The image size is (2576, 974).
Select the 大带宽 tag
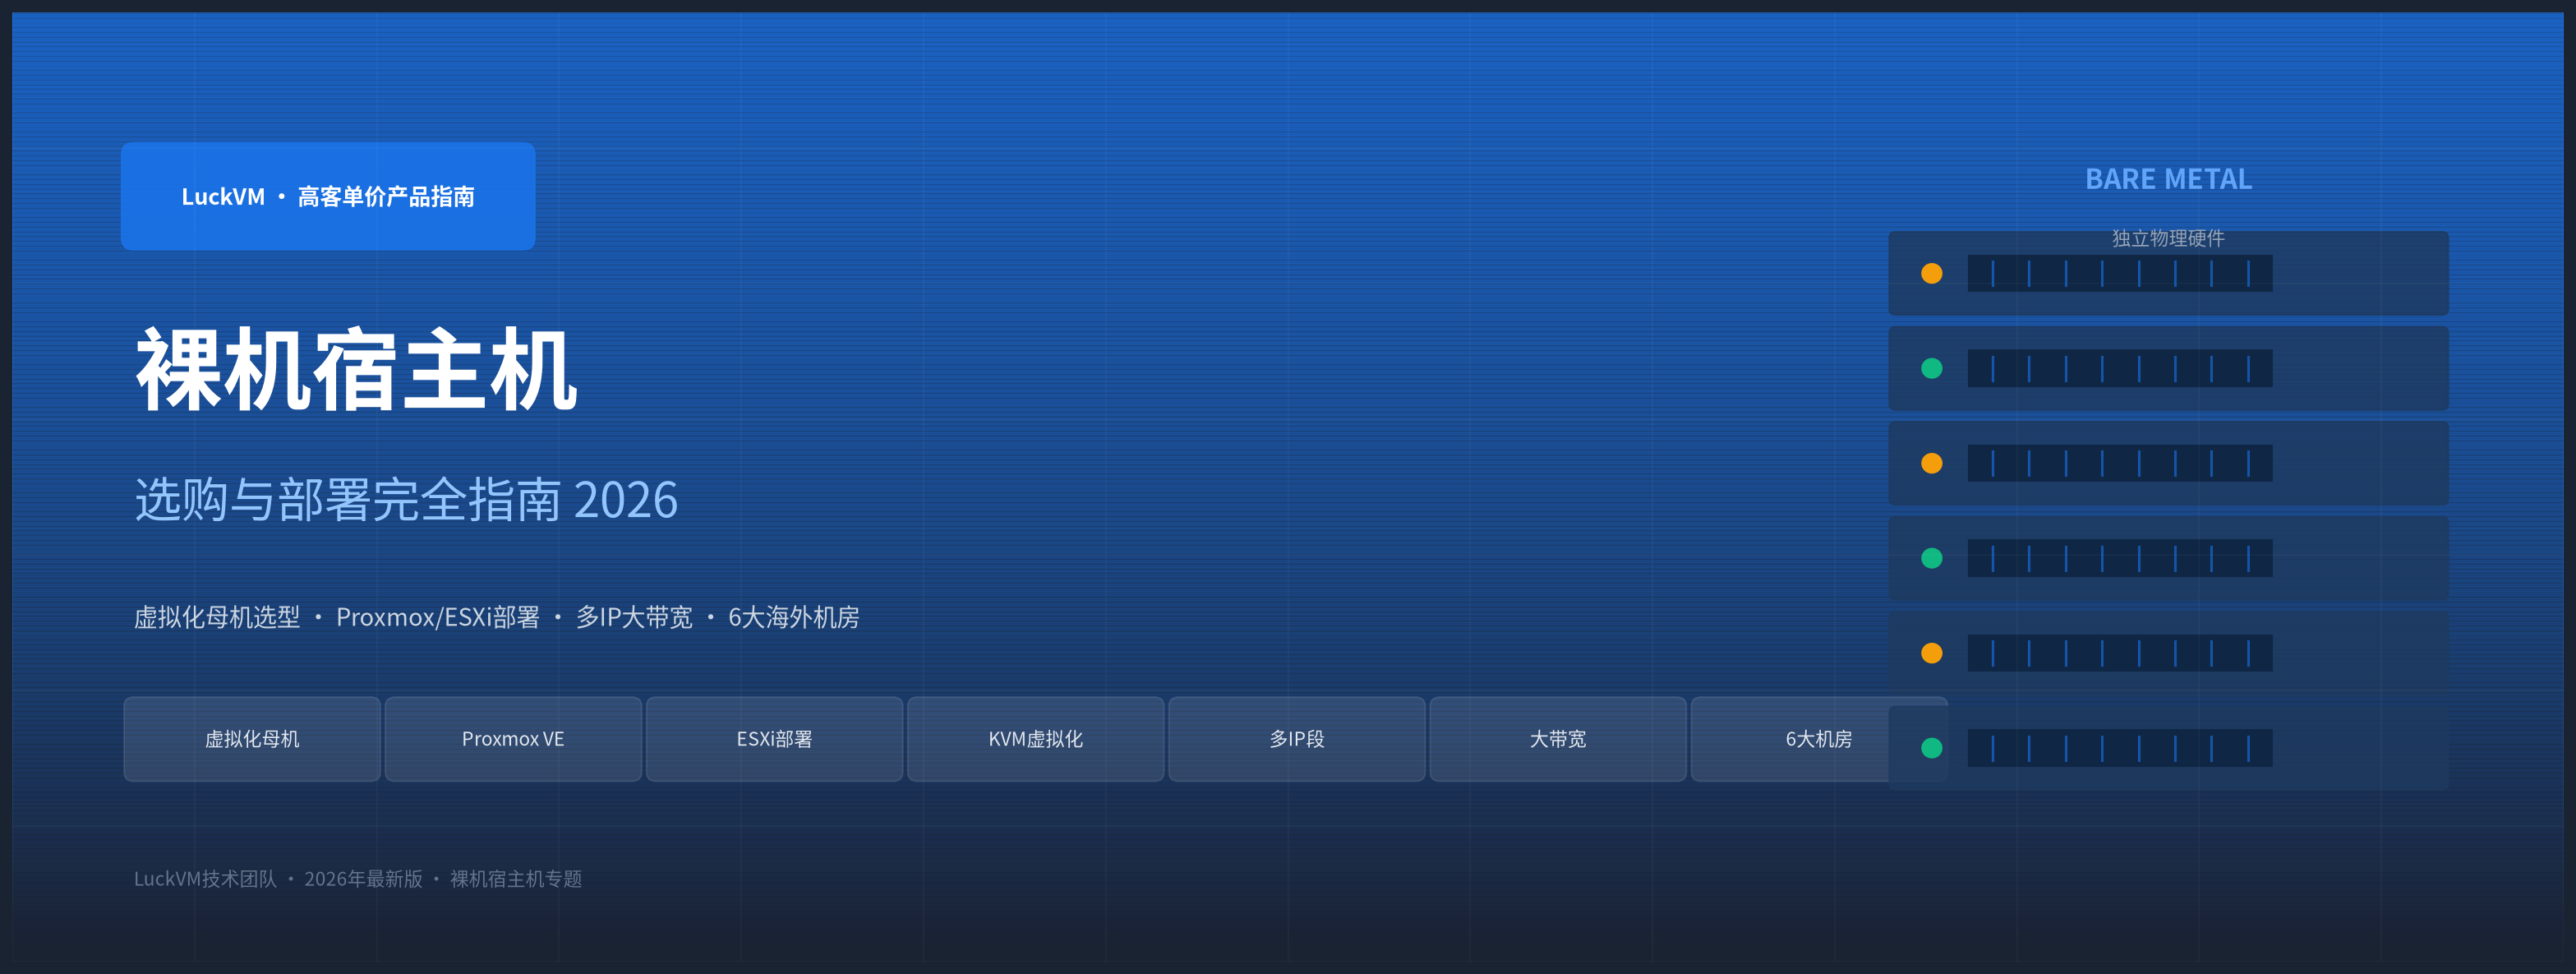(1558, 739)
